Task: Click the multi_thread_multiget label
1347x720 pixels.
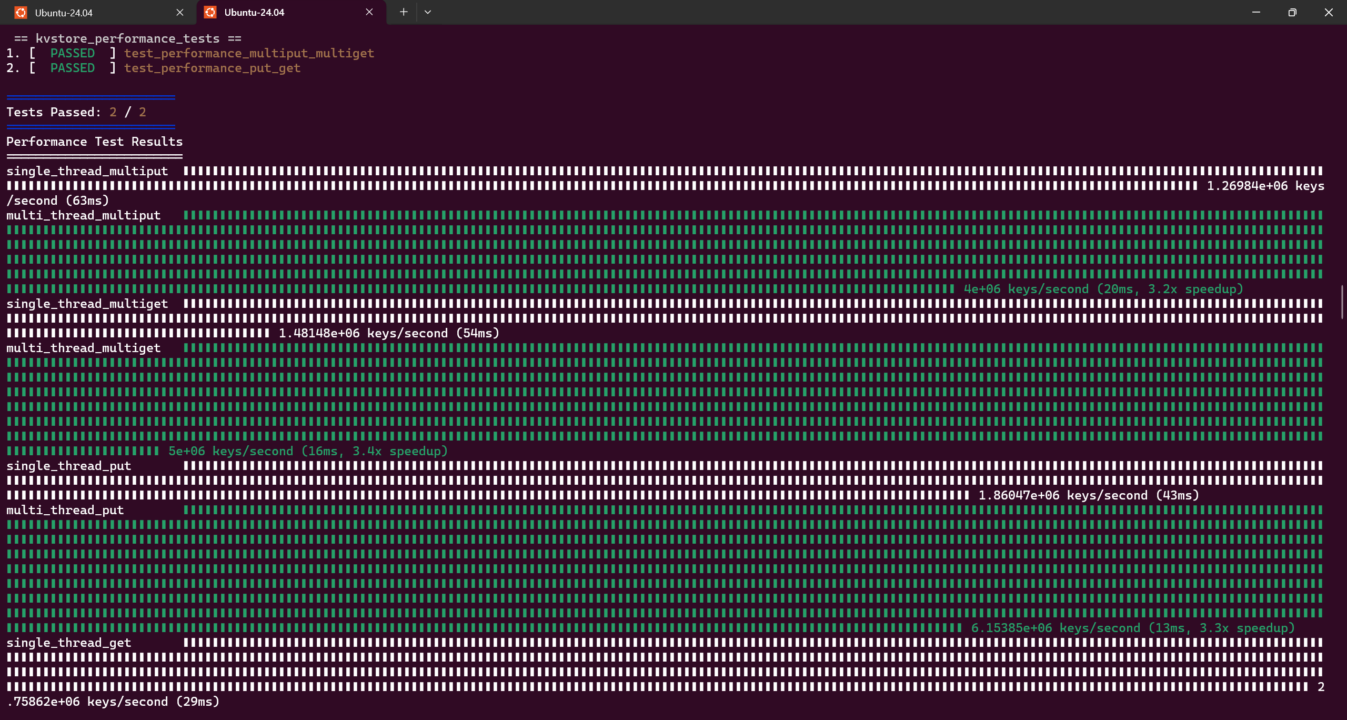Action: (83, 348)
